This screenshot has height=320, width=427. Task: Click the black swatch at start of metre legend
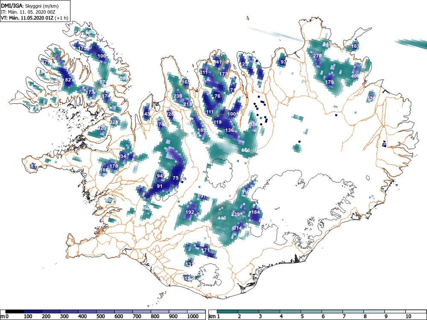point(15,311)
